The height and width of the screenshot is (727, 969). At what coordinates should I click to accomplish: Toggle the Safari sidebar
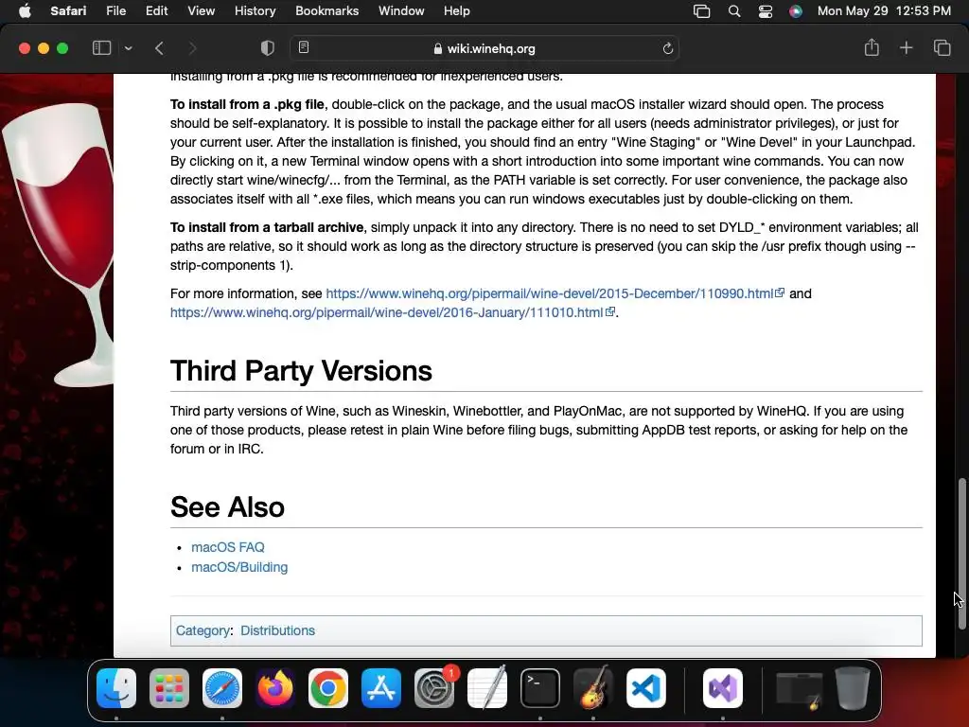(101, 48)
